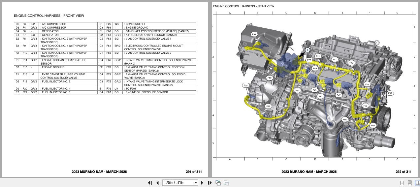Click the 'ENGINE CONTROL HARNESS - REAR VIEW' heading
The image size is (420, 187).
243,6
